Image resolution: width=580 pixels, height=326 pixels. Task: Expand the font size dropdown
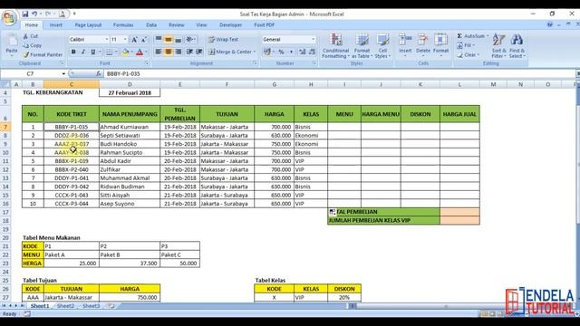point(125,40)
